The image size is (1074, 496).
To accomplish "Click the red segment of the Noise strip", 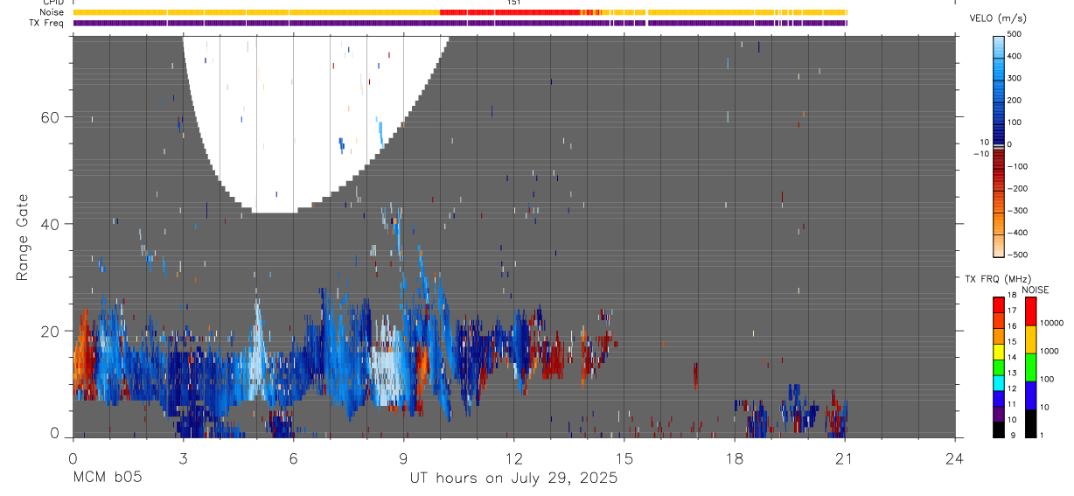I will 509,12.
